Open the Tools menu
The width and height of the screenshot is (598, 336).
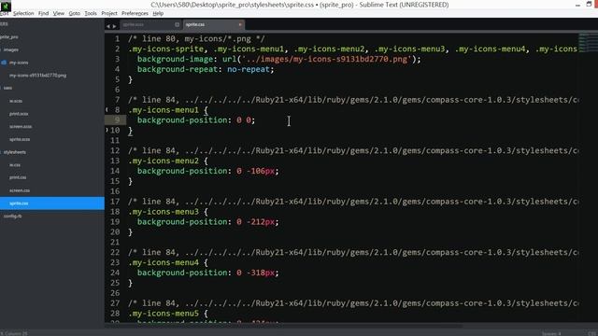(x=91, y=13)
